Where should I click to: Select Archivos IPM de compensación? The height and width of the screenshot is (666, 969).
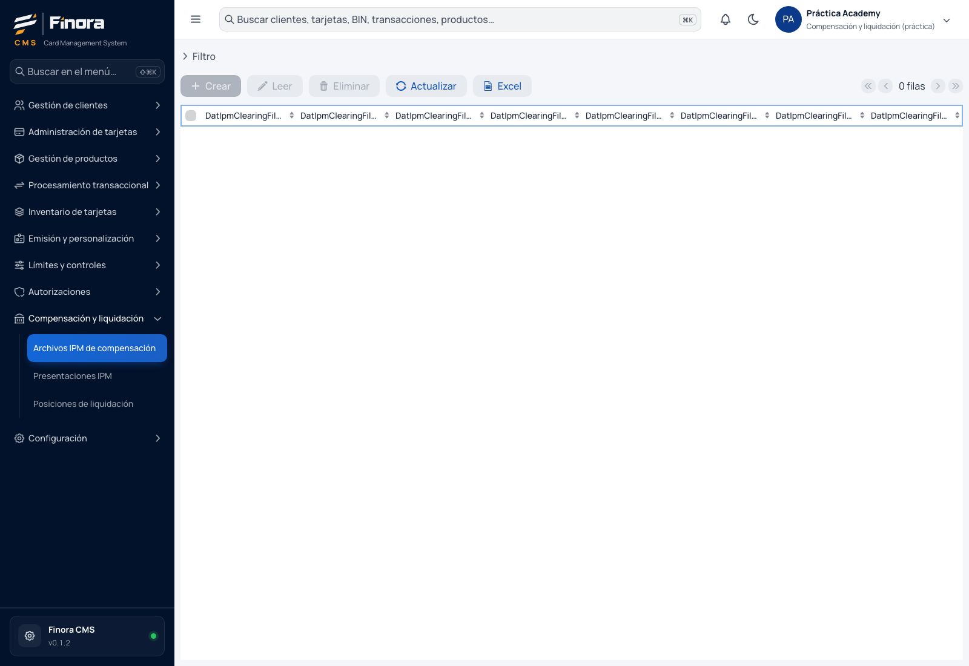coord(97,348)
